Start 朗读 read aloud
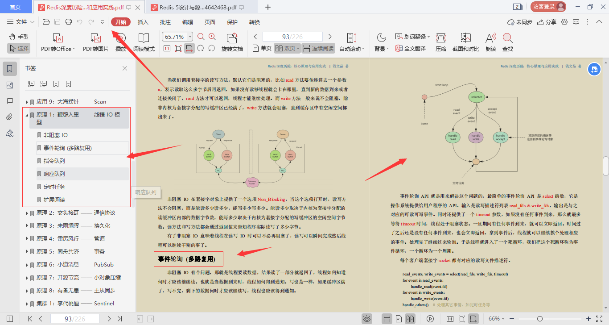 click(491, 42)
